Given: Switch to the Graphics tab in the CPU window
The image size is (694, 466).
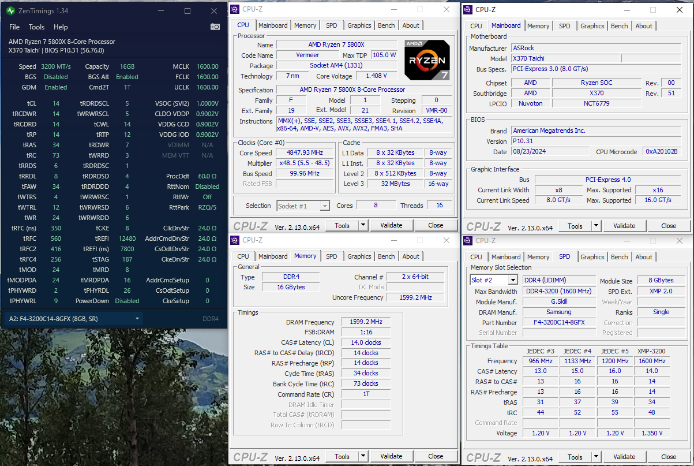Looking at the screenshot, I should point(359,25).
